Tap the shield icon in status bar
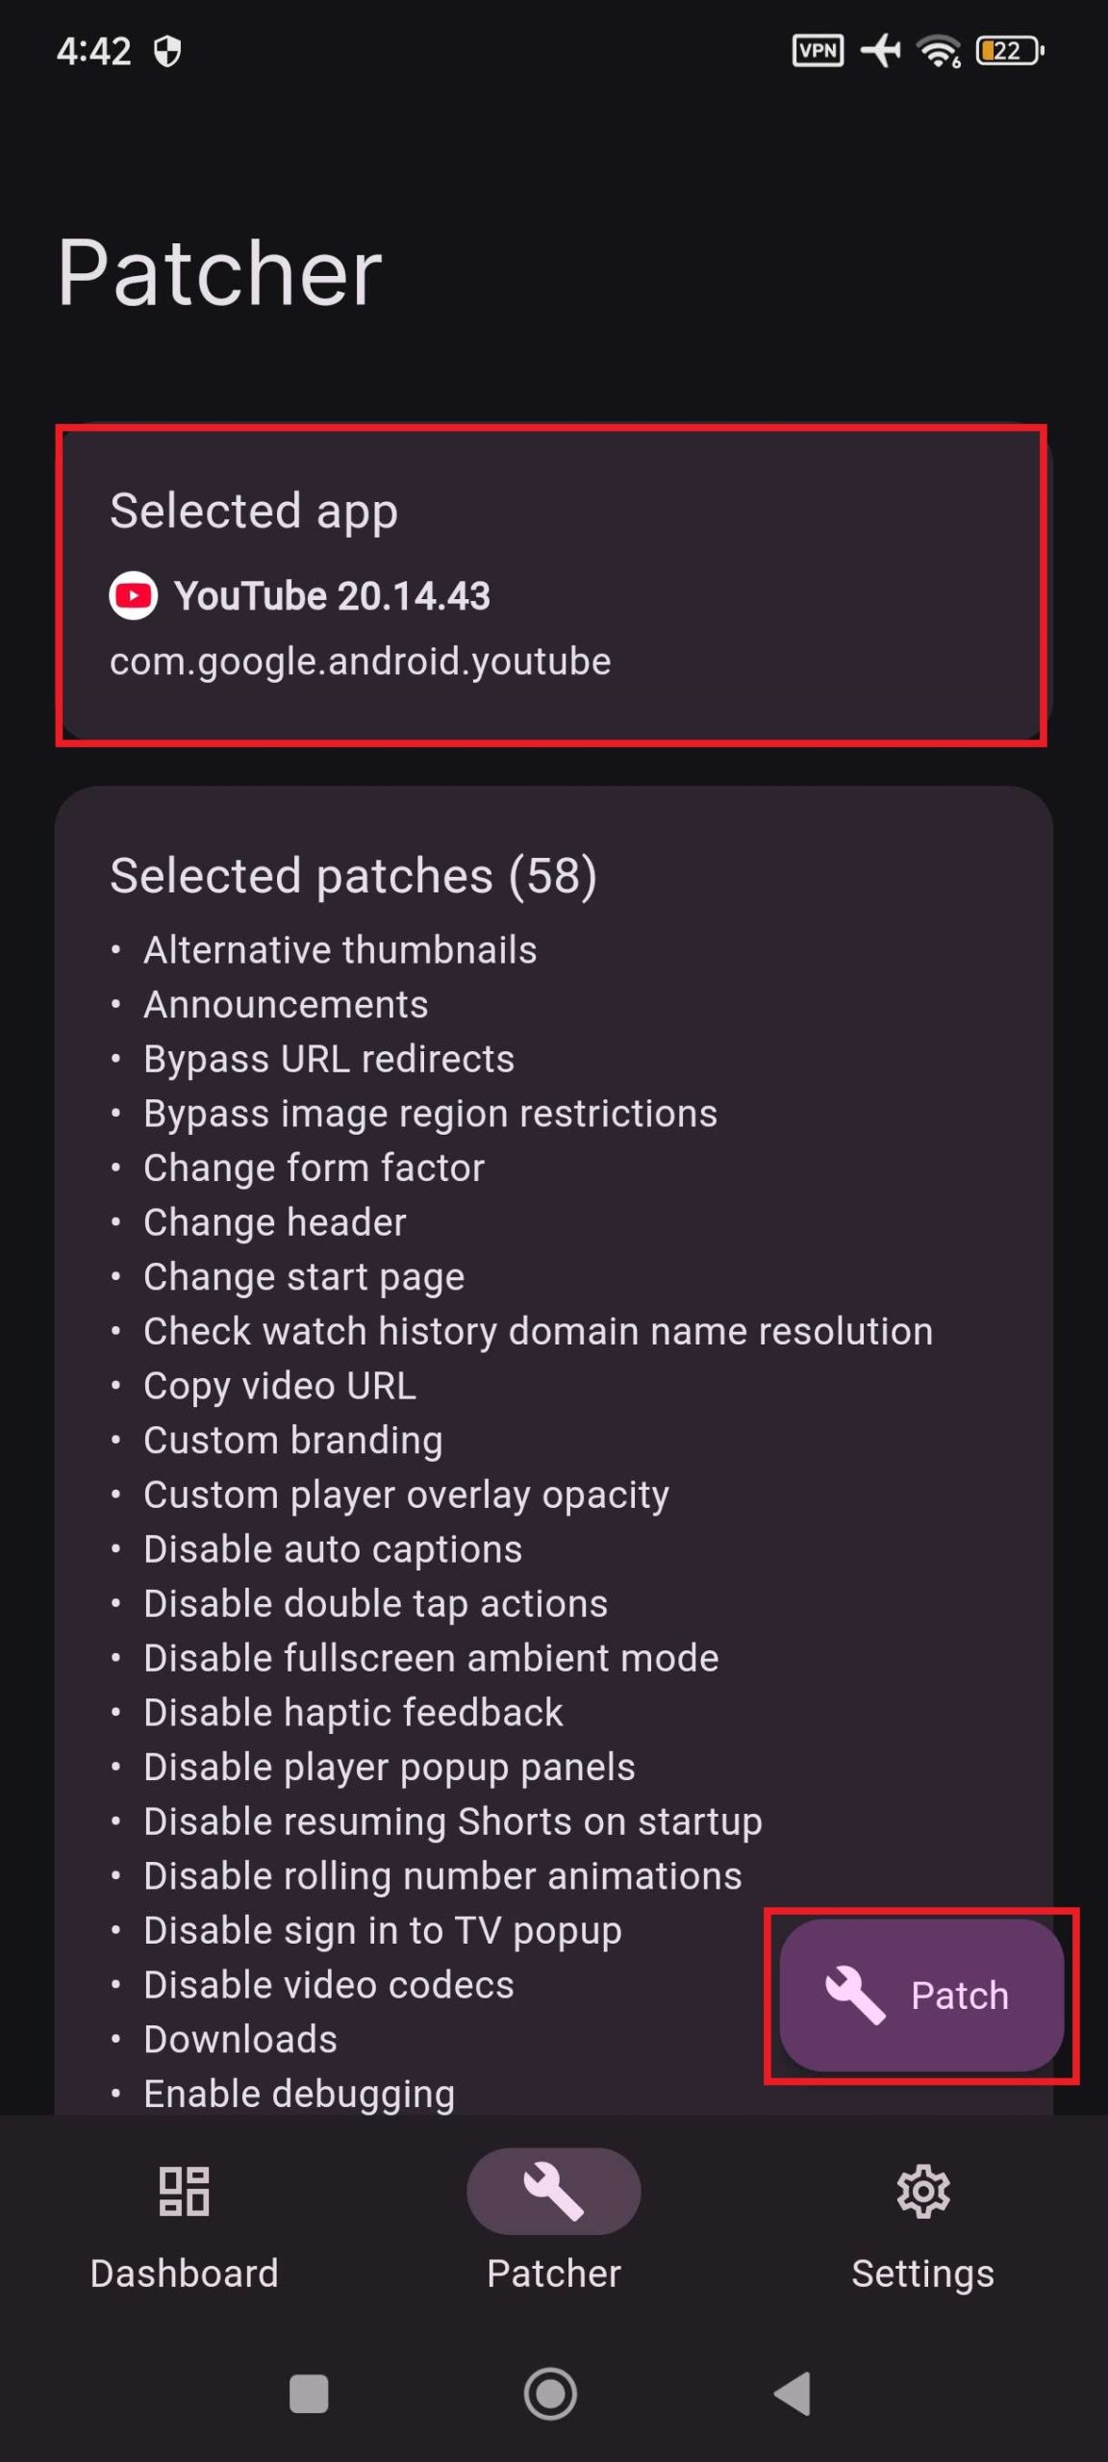 pos(167,51)
